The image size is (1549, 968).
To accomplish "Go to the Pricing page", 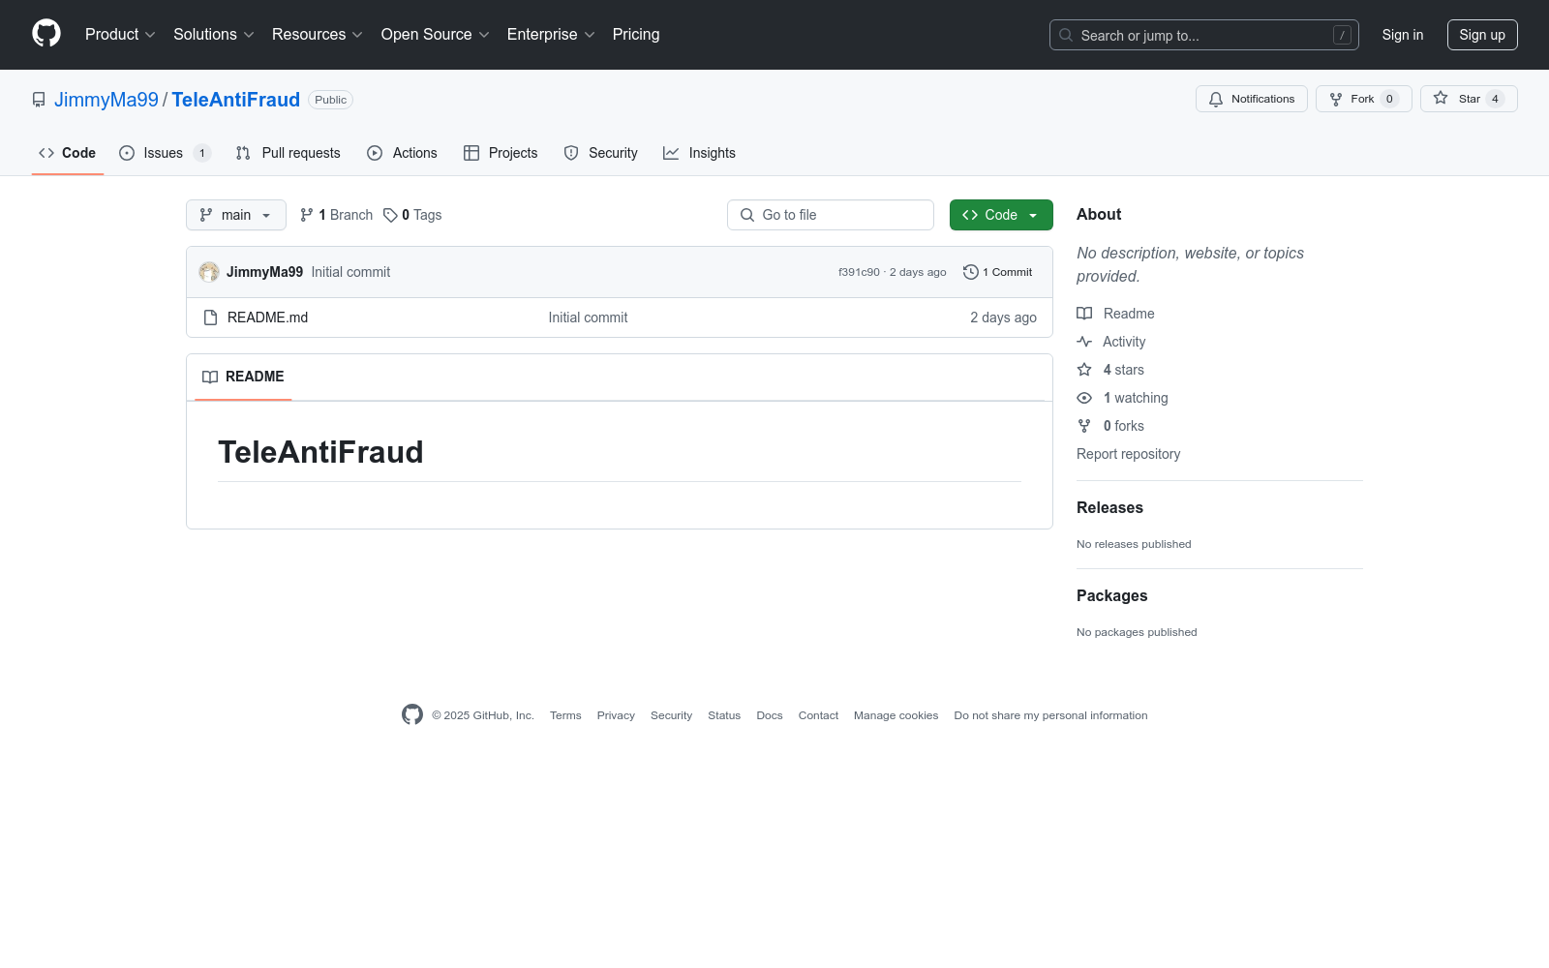I will click(x=636, y=35).
